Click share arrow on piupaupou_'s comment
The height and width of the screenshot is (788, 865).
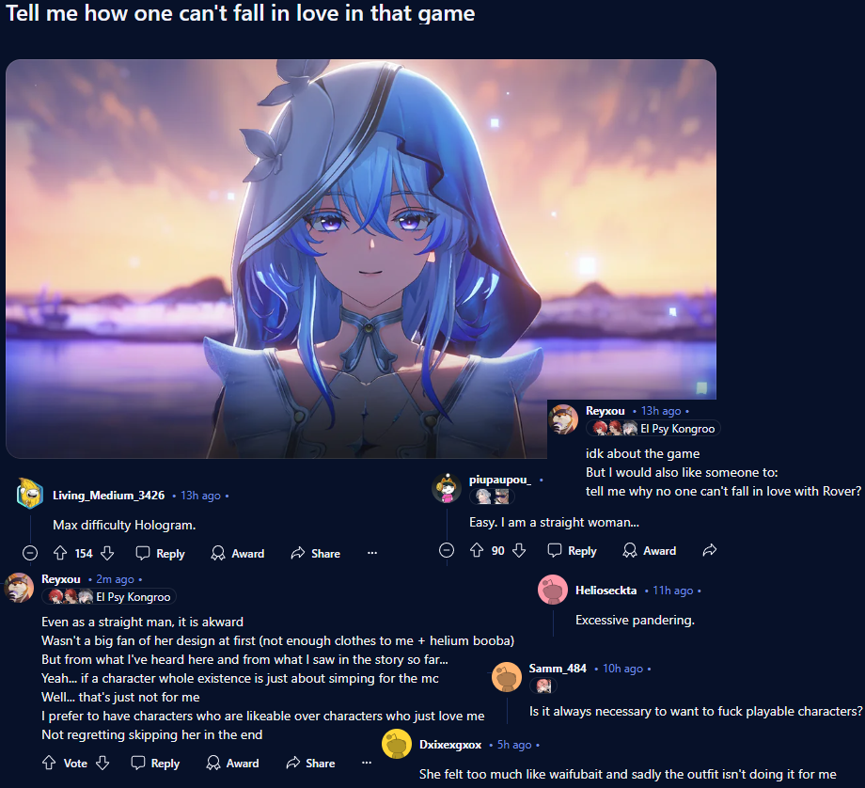tap(710, 550)
